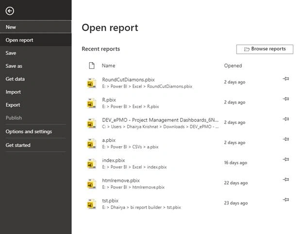Viewport: 303px width, 234px height.
Task: Open DEV_ePMO - Project Management Dashboards report
Action: (x=160, y=120)
